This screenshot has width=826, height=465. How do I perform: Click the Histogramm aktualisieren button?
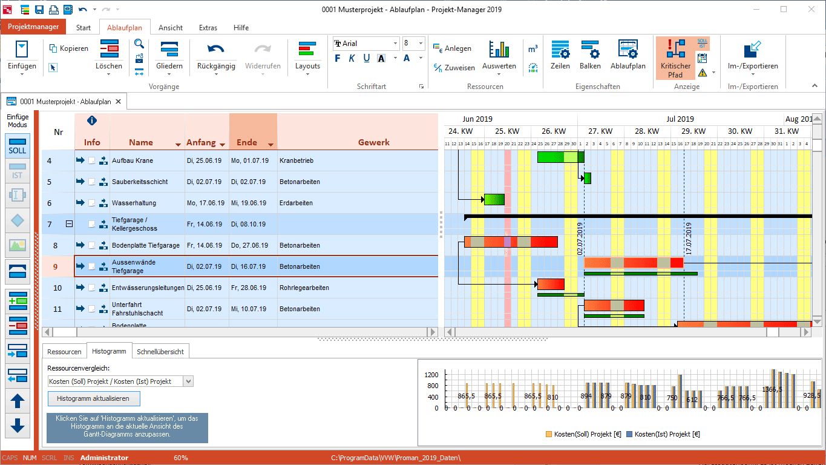(93, 398)
